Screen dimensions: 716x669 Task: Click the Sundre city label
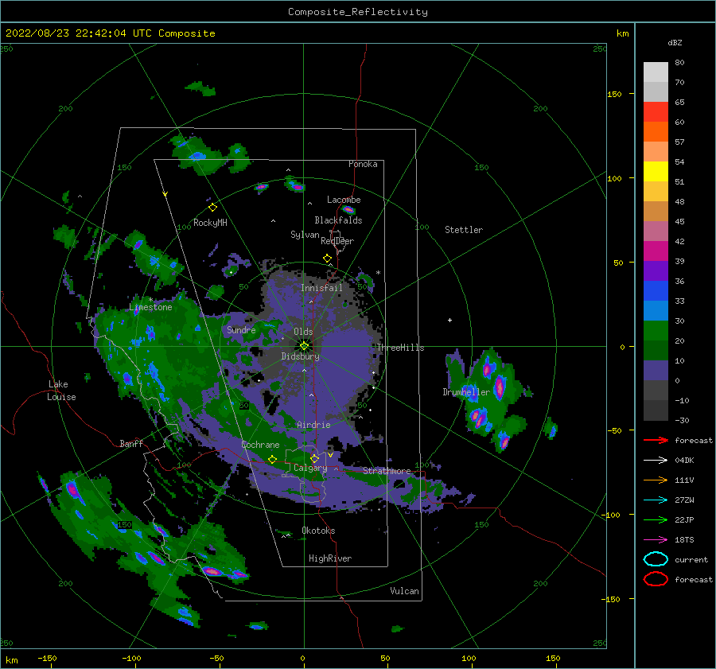coord(241,329)
